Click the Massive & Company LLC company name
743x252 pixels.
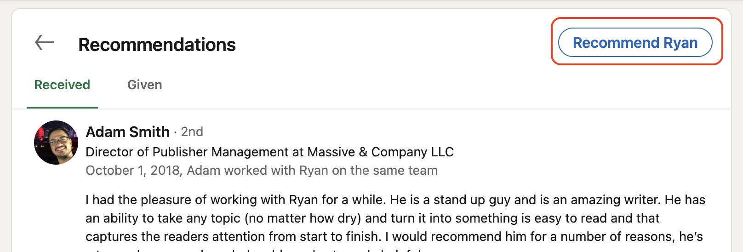tap(380, 152)
